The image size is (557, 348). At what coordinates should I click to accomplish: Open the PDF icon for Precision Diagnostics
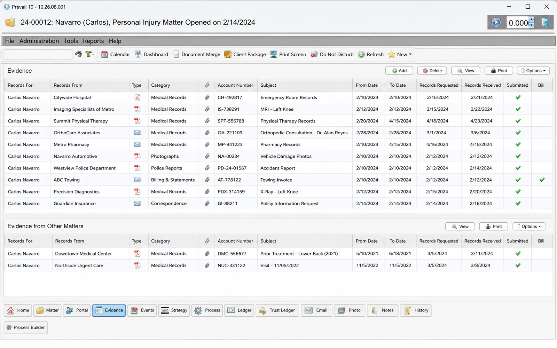(138, 192)
